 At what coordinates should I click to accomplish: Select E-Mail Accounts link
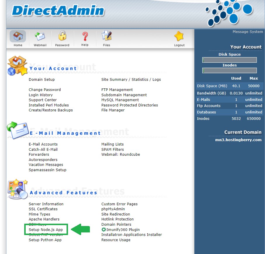tap(43, 144)
